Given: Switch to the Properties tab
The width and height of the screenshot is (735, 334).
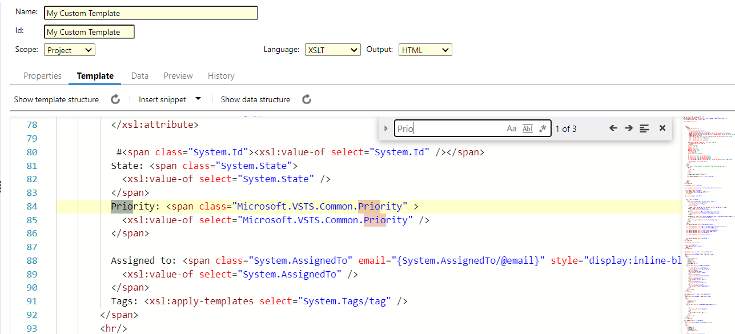Looking at the screenshot, I should point(42,76).
